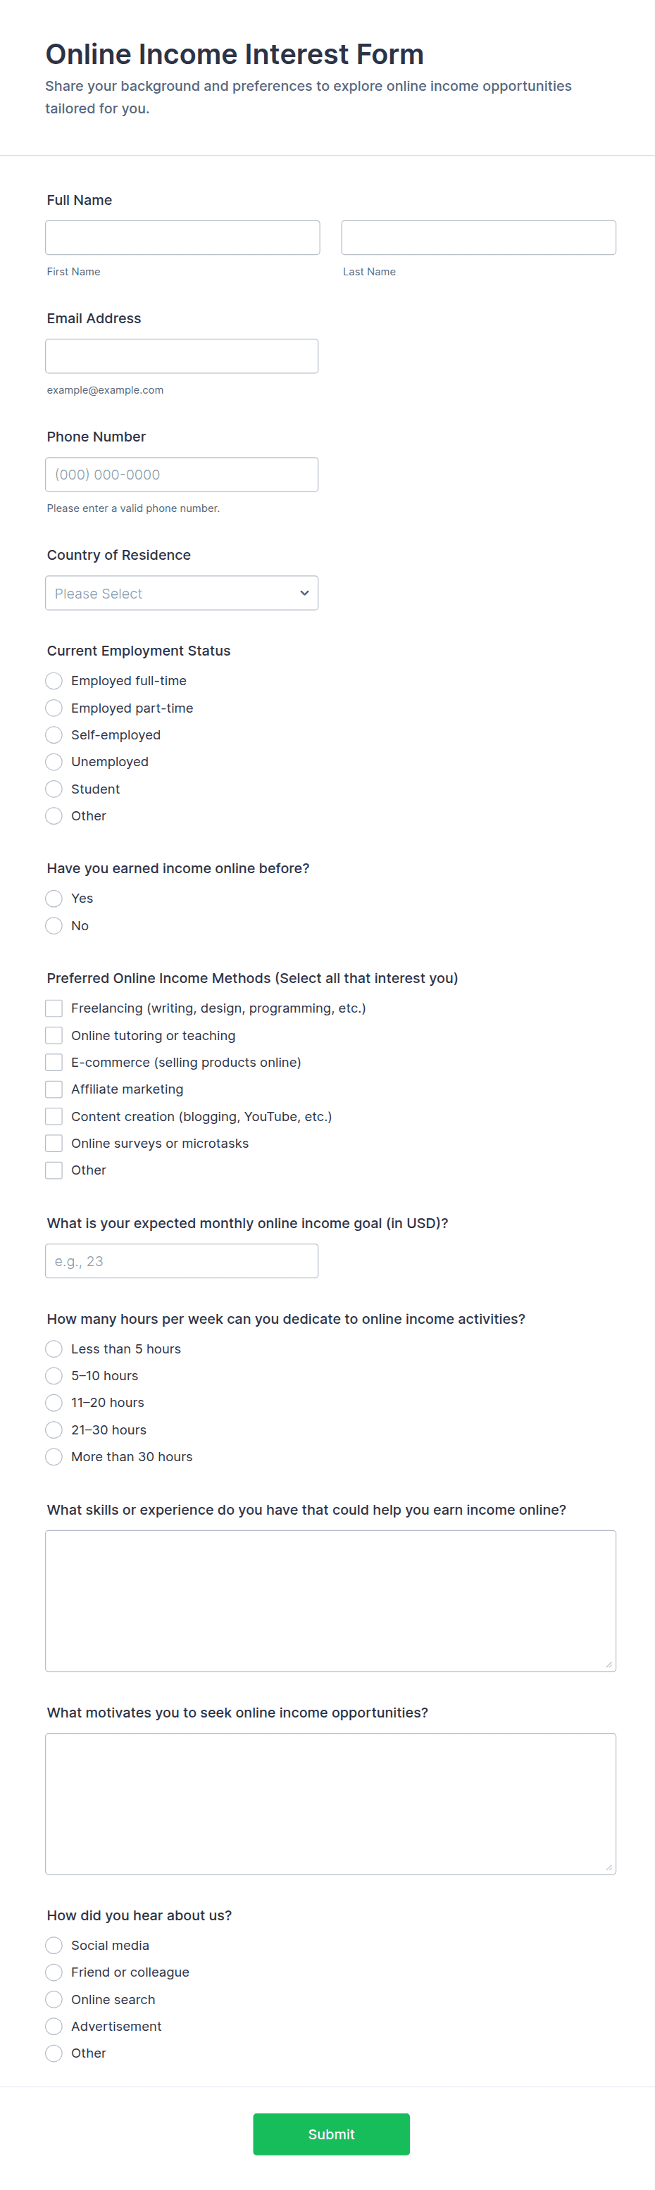
Task: Open the Country of Residence dropdown
Action: click(x=181, y=592)
